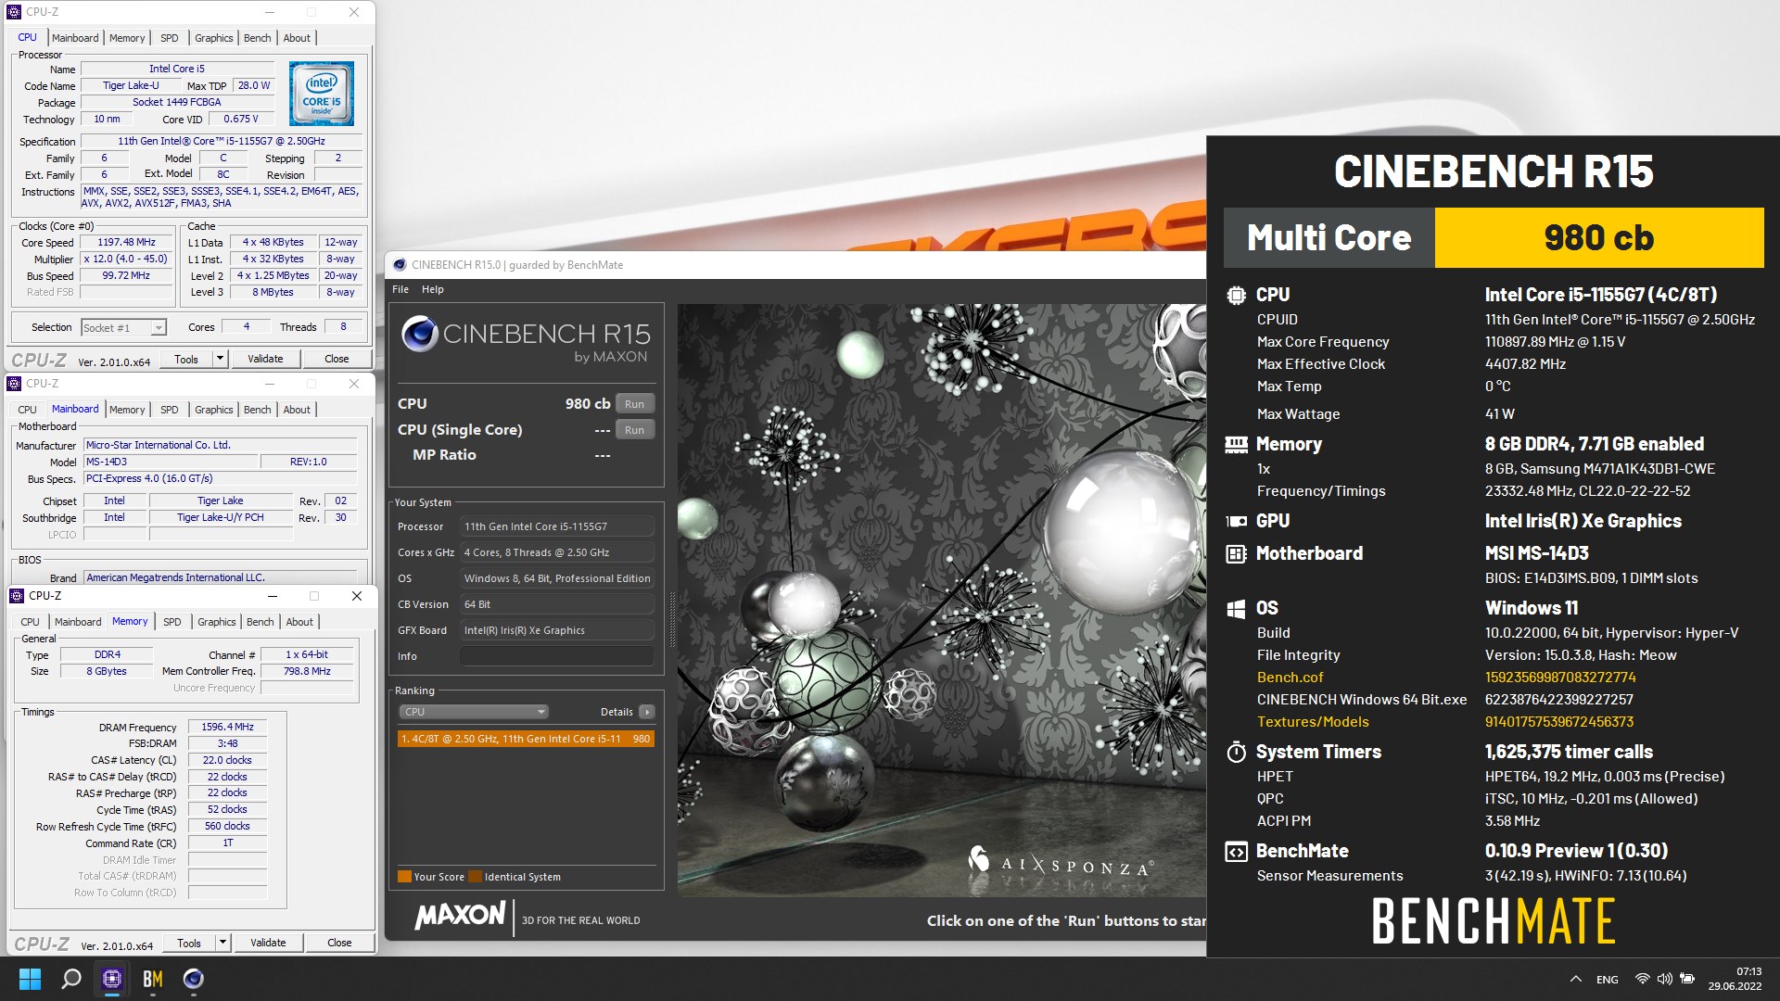Open About tab in bottom CPU-Z window

pyautogui.click(x=299, y=622)
